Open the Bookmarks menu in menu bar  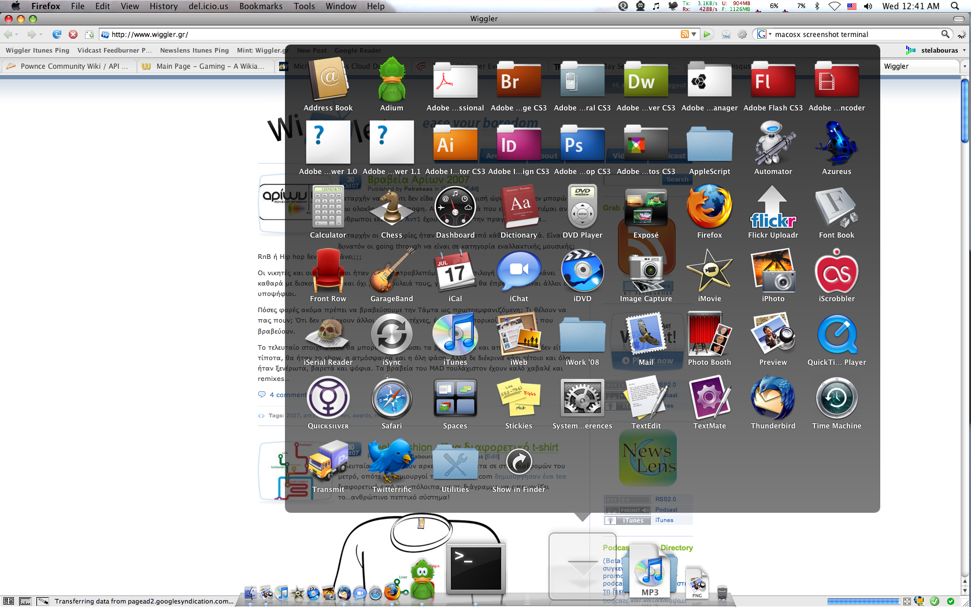point(261,6)
